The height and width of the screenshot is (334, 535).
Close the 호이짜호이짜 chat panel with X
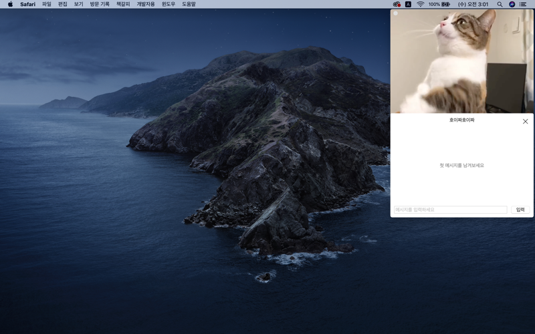point(525,122)
